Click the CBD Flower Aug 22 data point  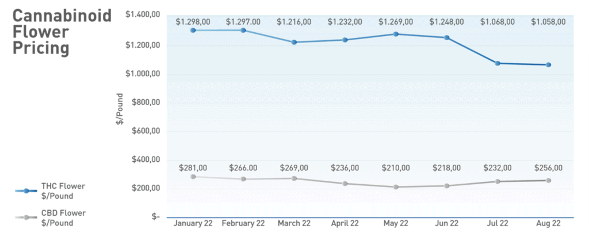pyautogui.click(x=549, y=181)
